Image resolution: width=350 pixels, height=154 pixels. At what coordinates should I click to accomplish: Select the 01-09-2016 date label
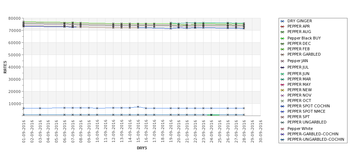click(x=24, y=131)
